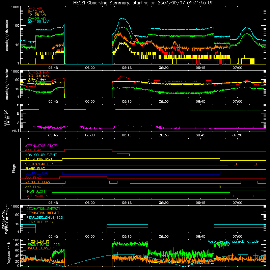Viewport: 270px width, 270px height.
Task: Click the cyan 50-100 keV peak near 06:13
Action: [x=122, y=19]
